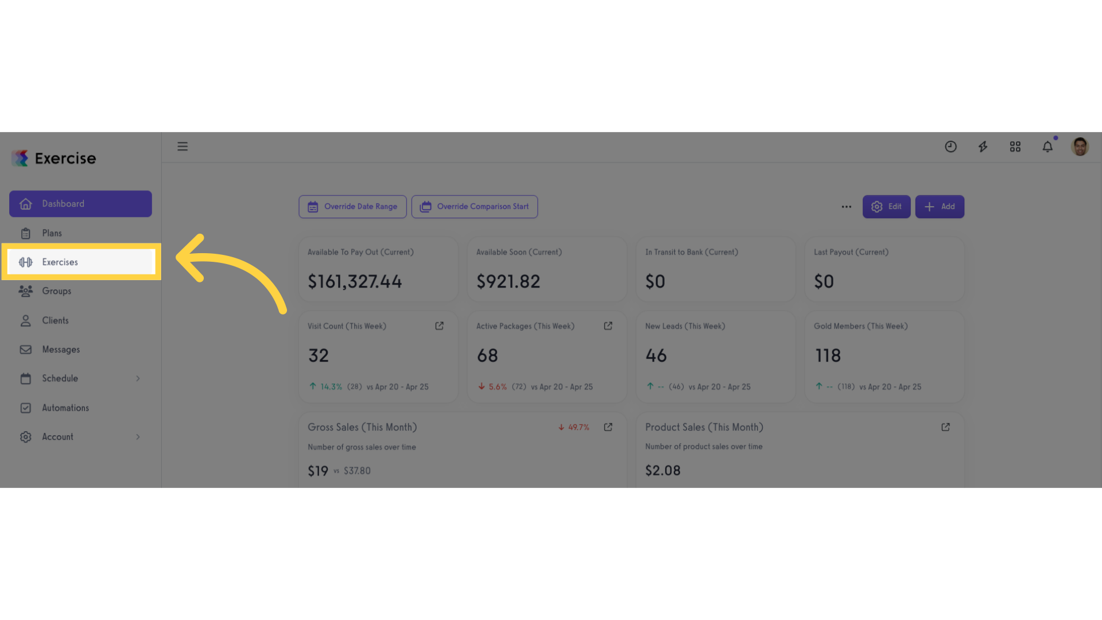This screenshot has height=620, width=1102.
Task: Open the user profile avatar
Action: 1080,146
